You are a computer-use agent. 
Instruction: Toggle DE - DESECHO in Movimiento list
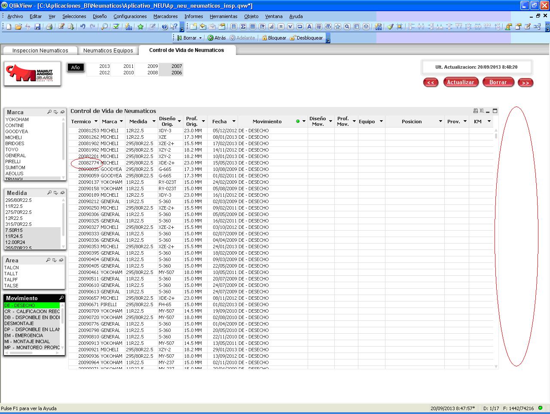[x=32, y=305]
